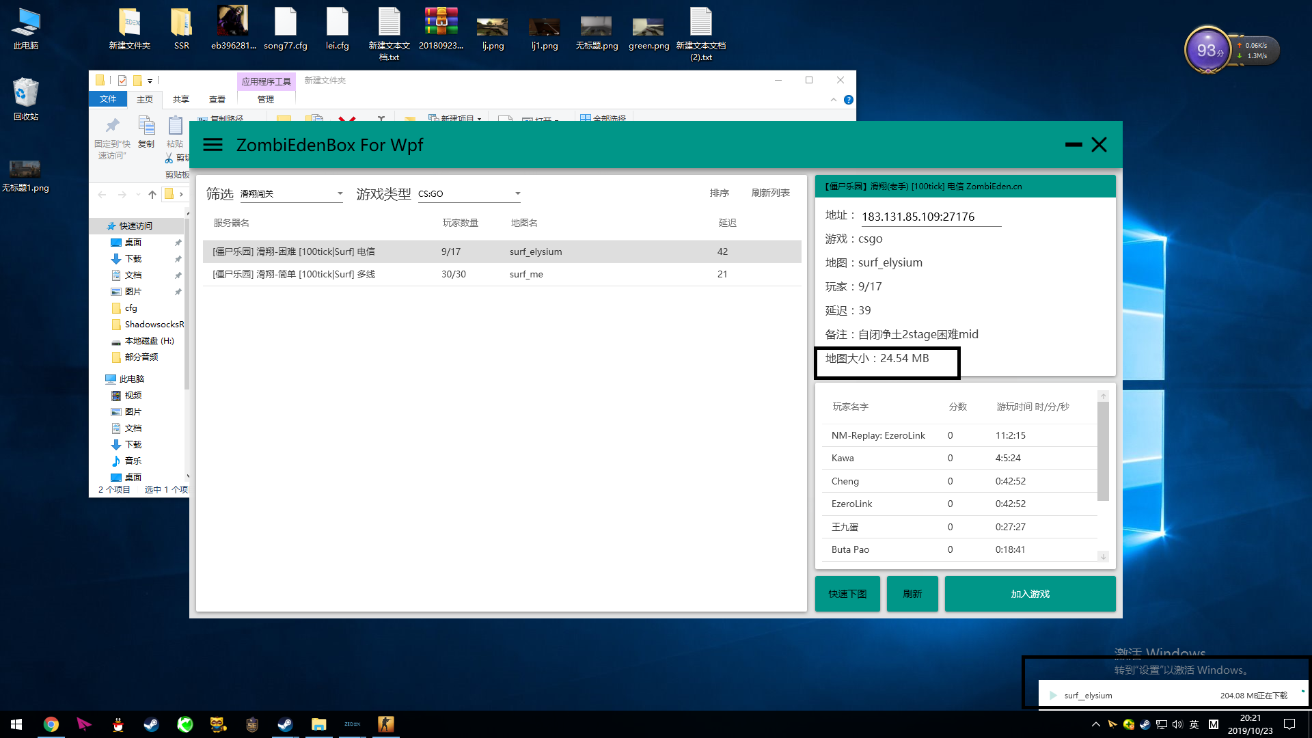Viewport: 1312px width, 738px height.
Task: Click the File Explorer help icon
Action: pyautogui.click(x=849, y=100)
